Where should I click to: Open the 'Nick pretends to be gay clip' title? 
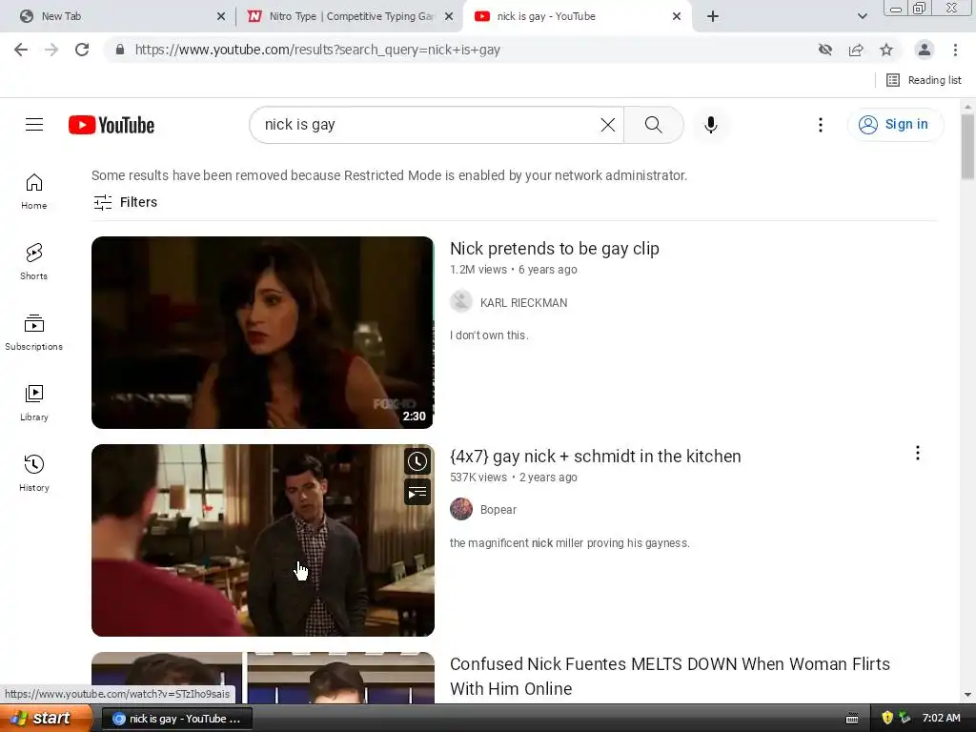[555, 249]
